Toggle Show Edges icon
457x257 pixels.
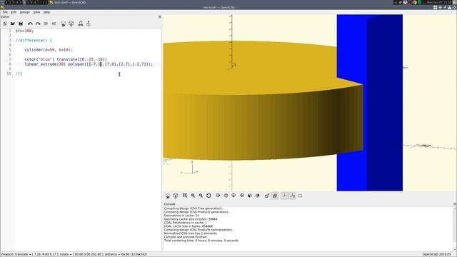[300, 196]
